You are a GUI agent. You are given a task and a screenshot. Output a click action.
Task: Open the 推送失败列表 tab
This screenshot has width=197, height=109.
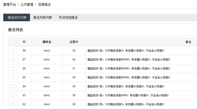pyautogui.click(x=43, y=17)
